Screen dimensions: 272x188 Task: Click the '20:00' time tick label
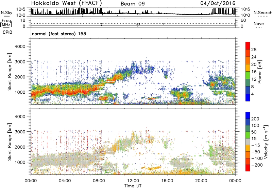pyautogui.click(x=201, y=181)
